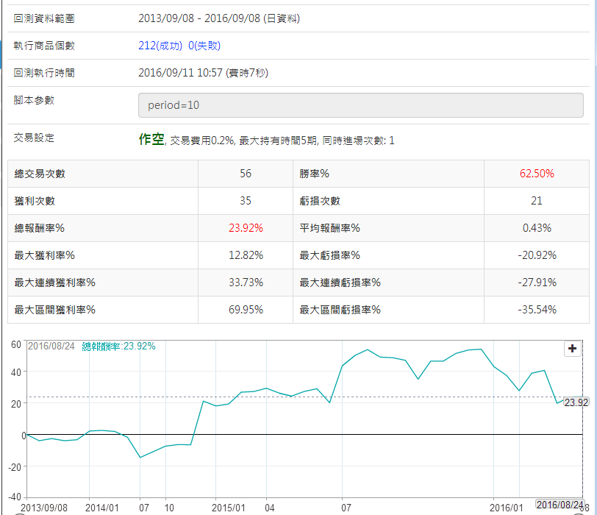This screenshot has width=597, height=515.
Task: Click the 總交易次數 row label
Action: [x=40, y=174]
